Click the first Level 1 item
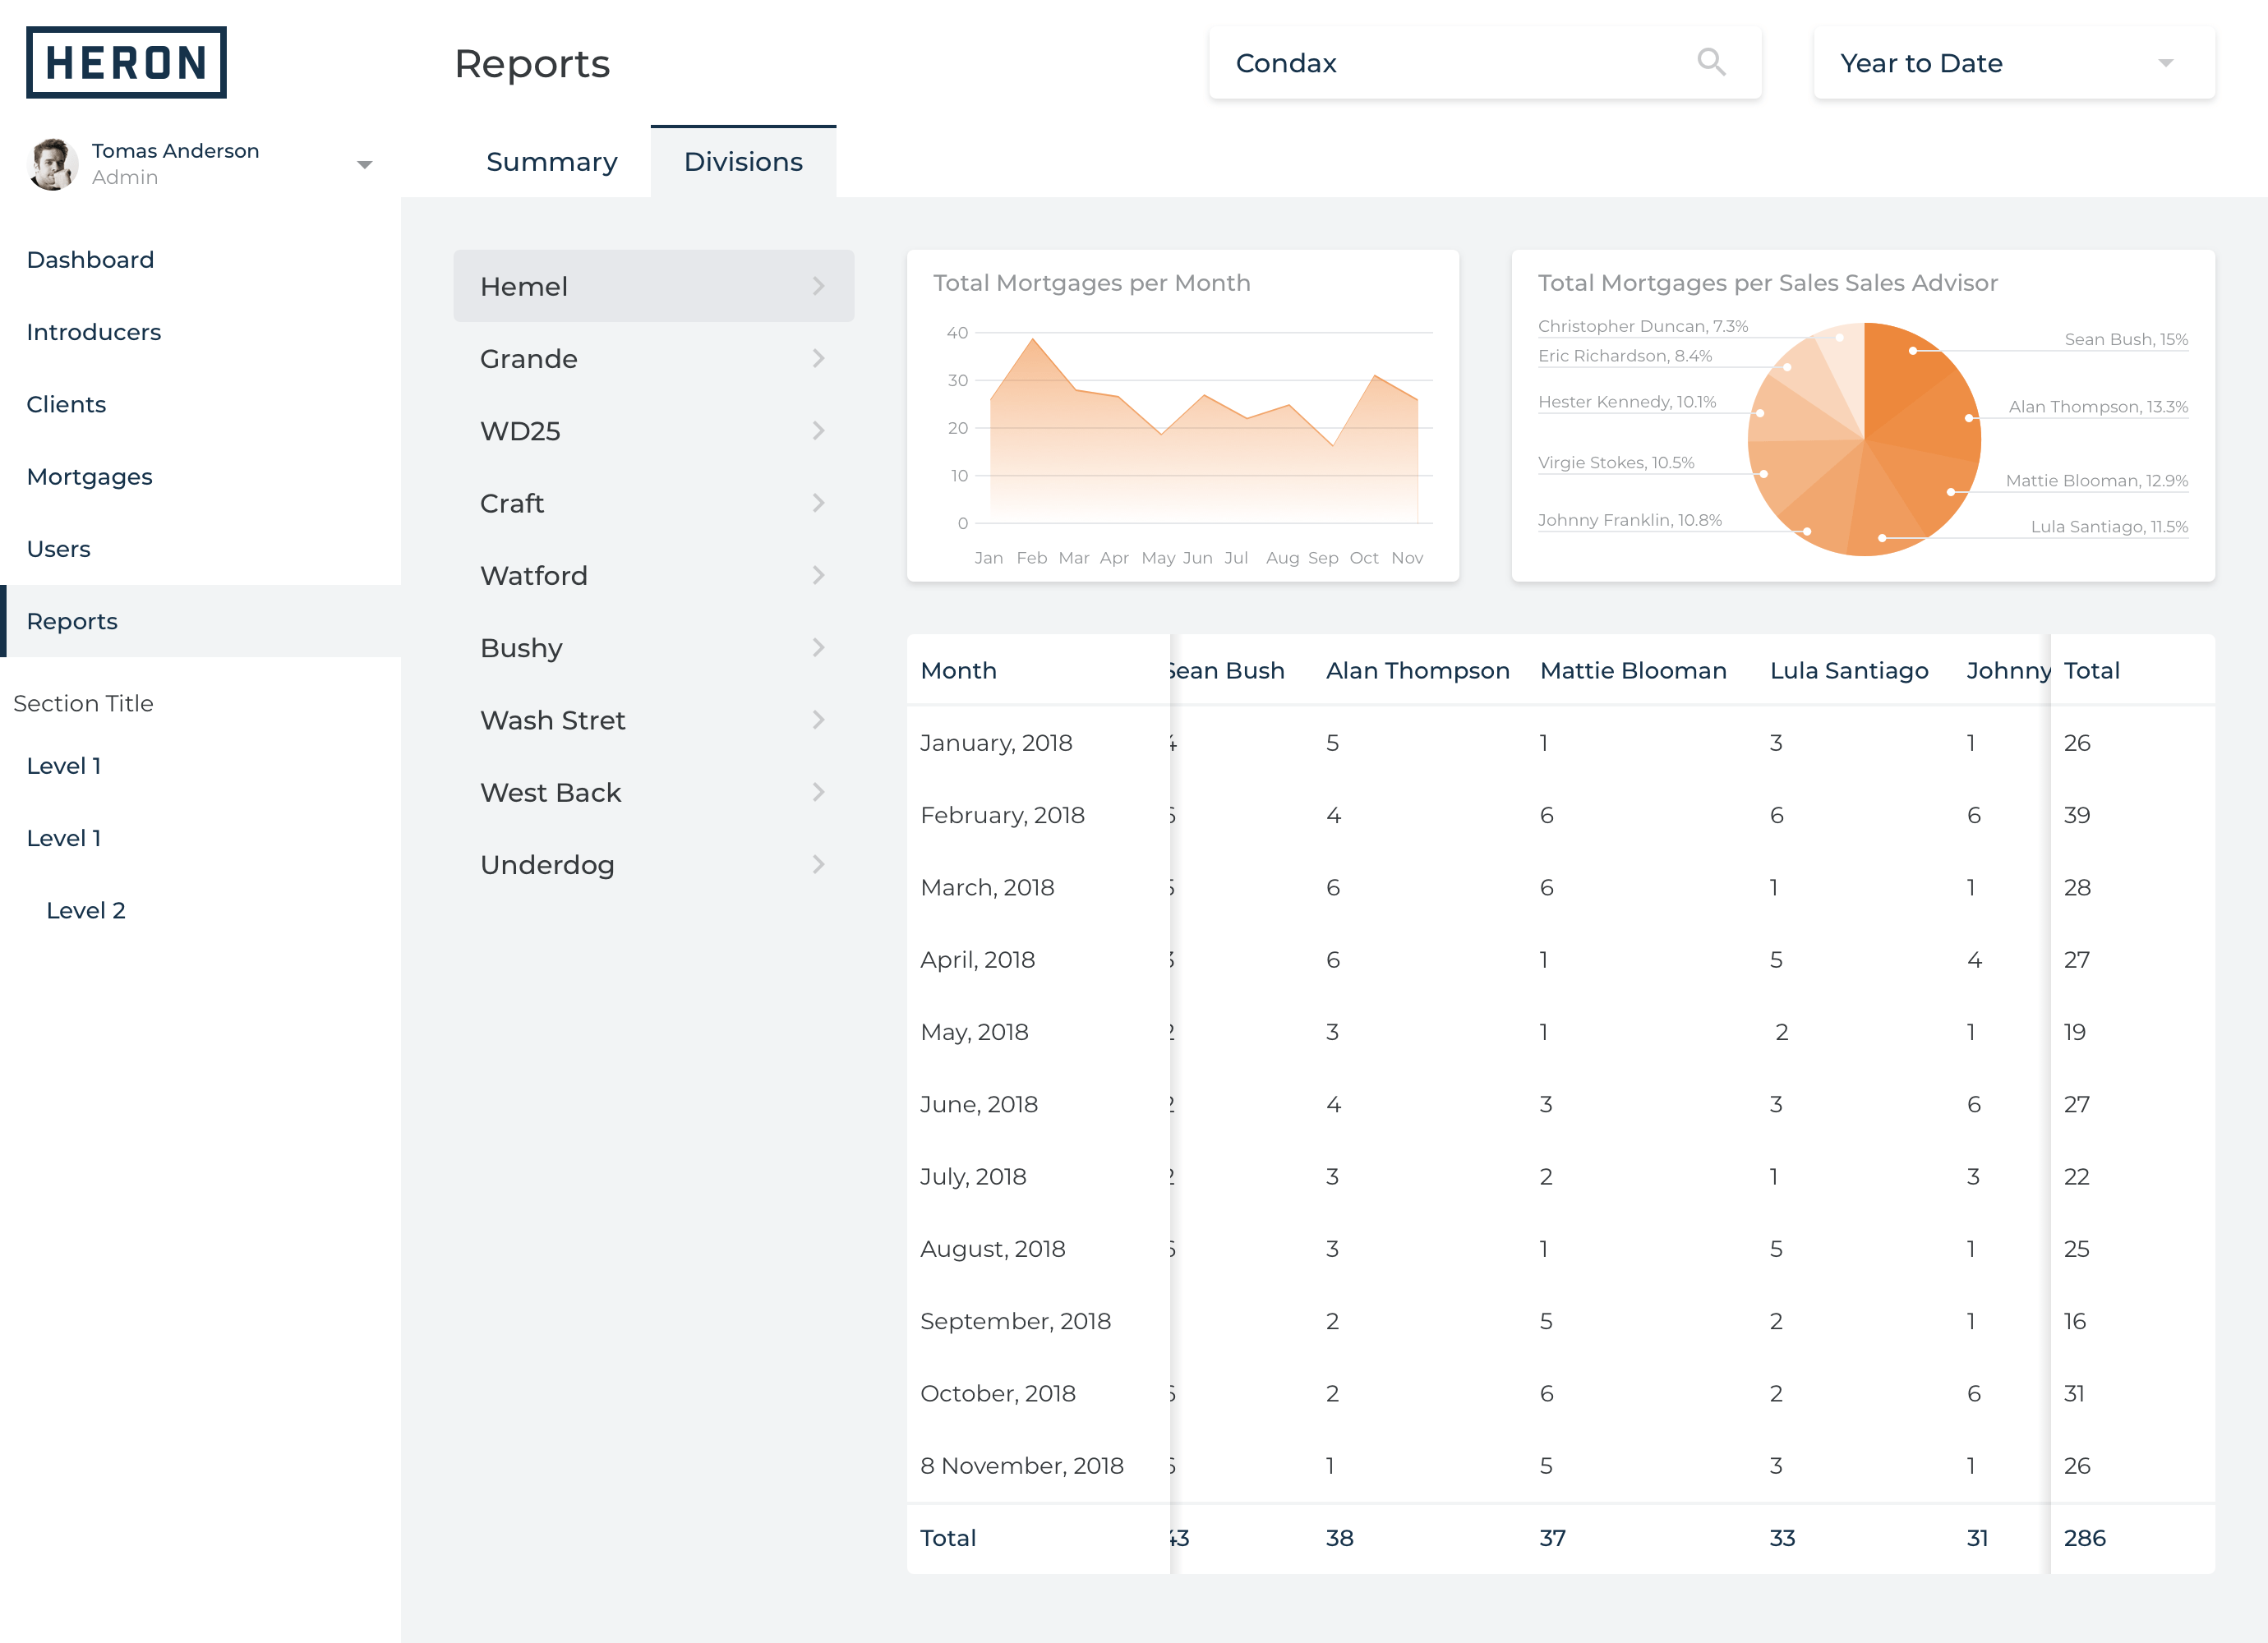Image resolution: width=2268 pixels, height=1643 pixels. tap(64, 766)
